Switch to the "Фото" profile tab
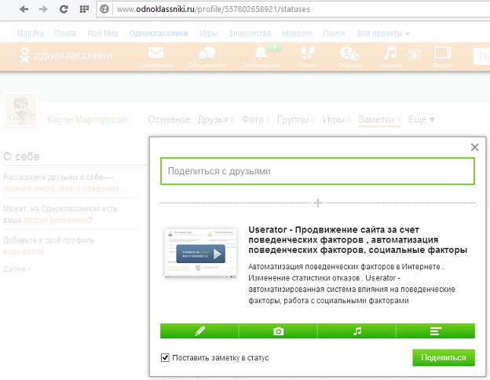Viewport: 490px width, 380px height. tap(253, 119)
